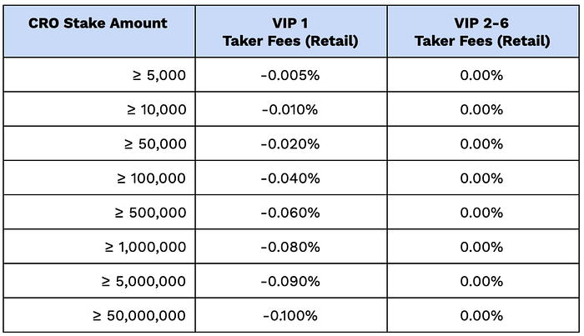Select the VIP 1 Taker Fees header
This screenshot has height=336, width=584.
[x=290, y=32]
